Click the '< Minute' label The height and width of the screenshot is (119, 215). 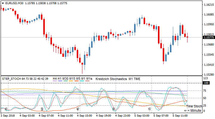tap(194, 111)
